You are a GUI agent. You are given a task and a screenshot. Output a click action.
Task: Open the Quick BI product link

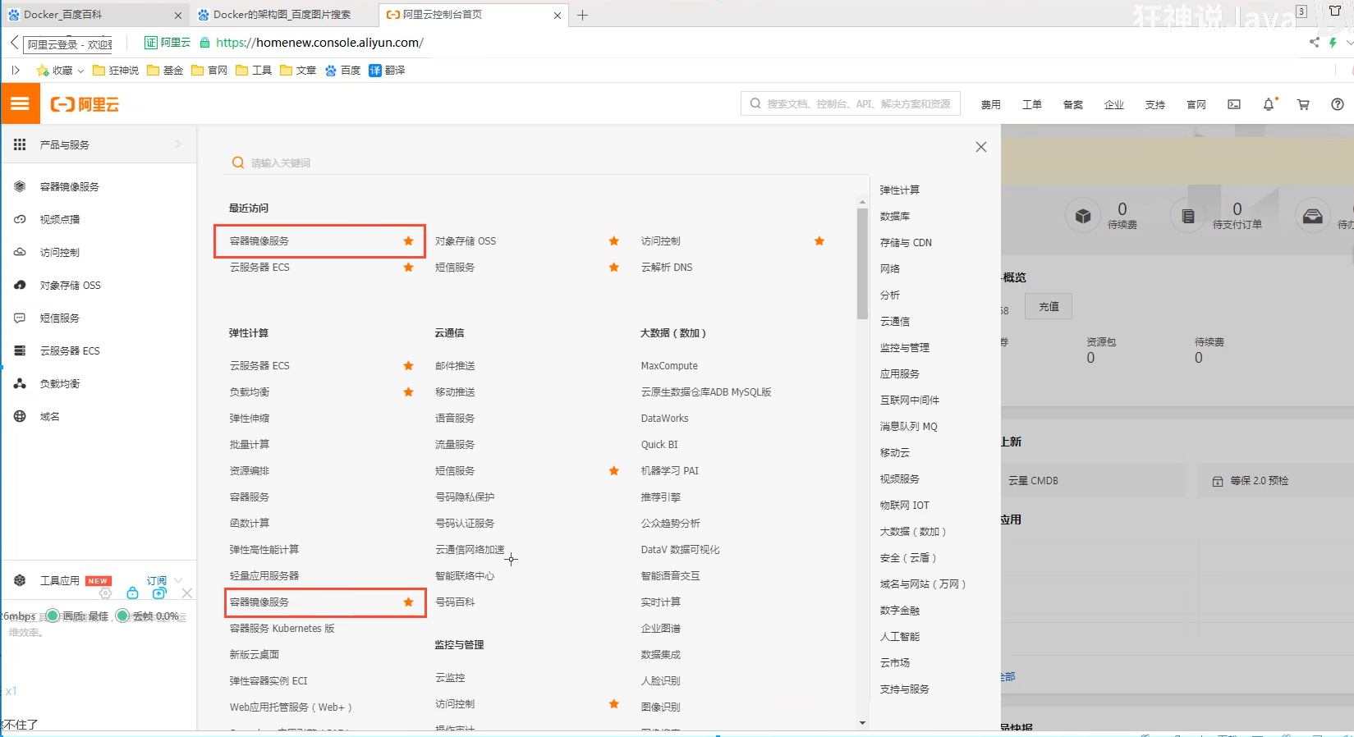pyautogui.click(x=659, y=444)
